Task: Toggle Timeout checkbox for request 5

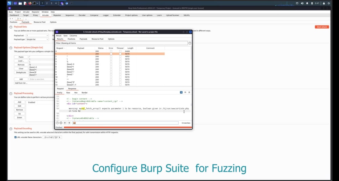Action: pyautogui.click(x=120, y=64)
